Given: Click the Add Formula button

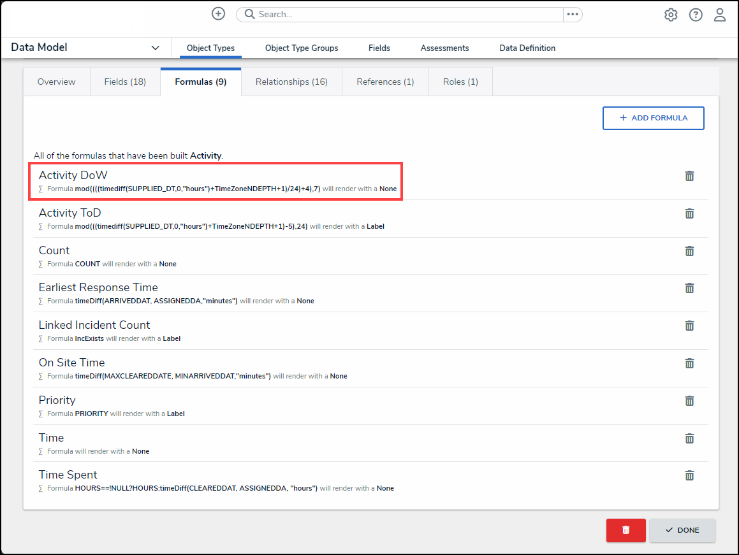Looking at the screenshot, I should coord(653,118).
